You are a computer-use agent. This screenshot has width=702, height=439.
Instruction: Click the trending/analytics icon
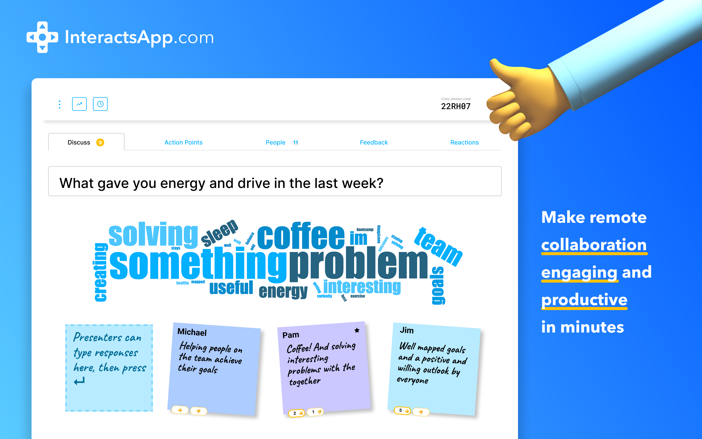(x=80, y=104)
